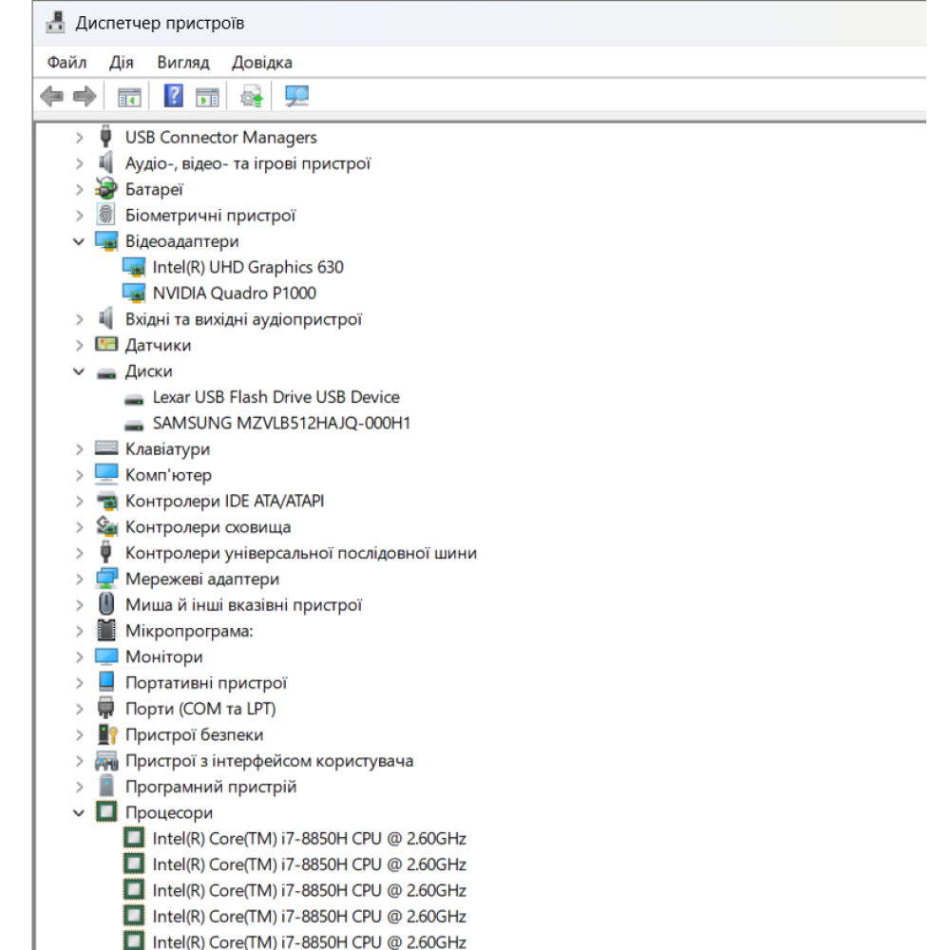This screenshot has width=950, height=950.
Task: Click the NVIDIA Quadro P1000 adapter icon
Action: pos(134,294)
